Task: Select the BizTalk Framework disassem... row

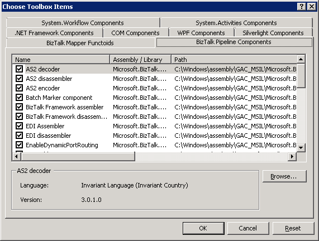Action: click(155, 117)
